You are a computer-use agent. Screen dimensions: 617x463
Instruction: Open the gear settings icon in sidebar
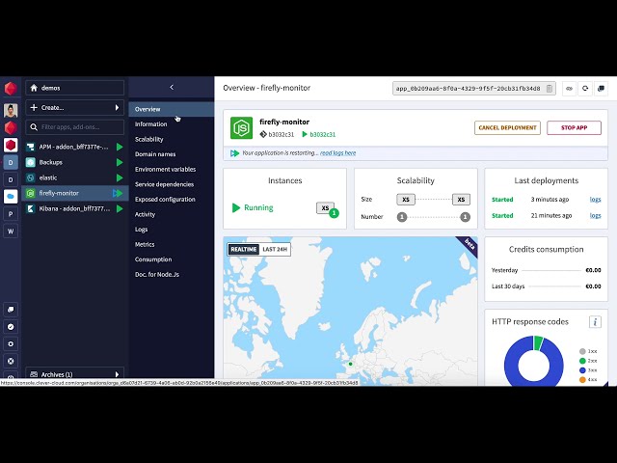11,344
